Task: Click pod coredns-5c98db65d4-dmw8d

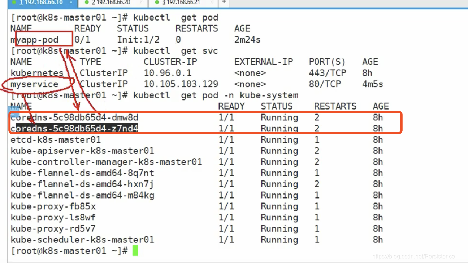Action: [x=75, y=117]
